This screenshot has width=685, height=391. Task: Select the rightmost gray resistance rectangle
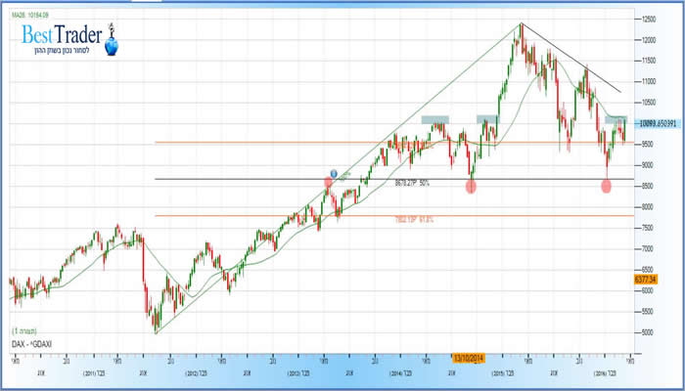tap(616, 119)
